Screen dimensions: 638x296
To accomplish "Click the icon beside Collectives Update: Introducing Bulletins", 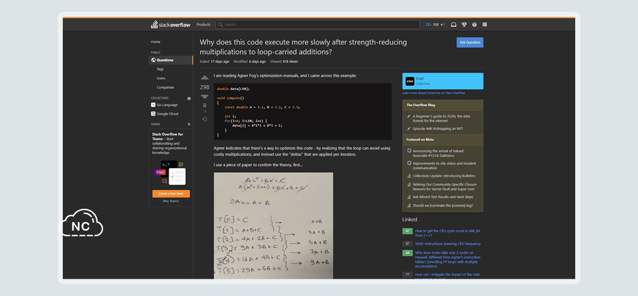I will tap(409, 176).
